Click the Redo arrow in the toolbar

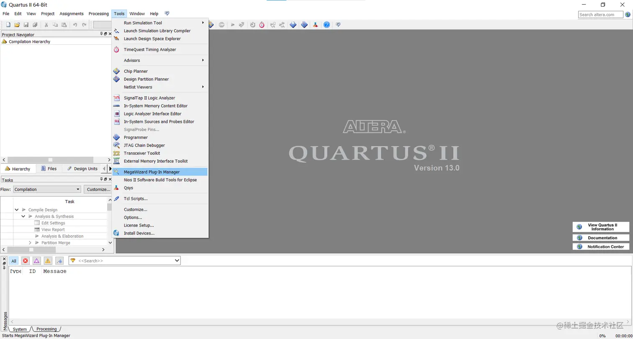tap(84, 25)
